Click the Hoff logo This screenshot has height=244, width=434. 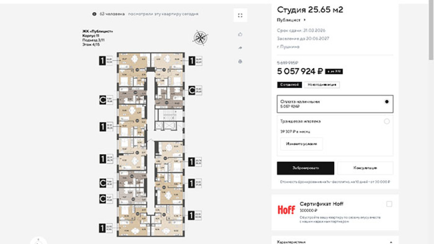[x=286, y=209]
